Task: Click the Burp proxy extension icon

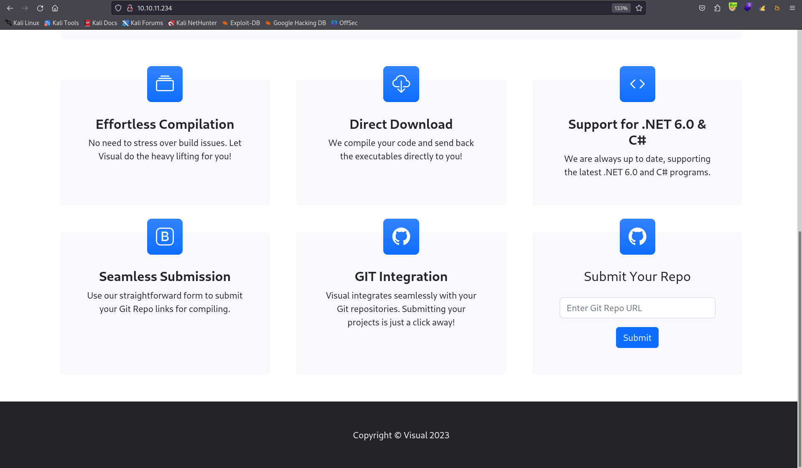Action: [733, 7]
